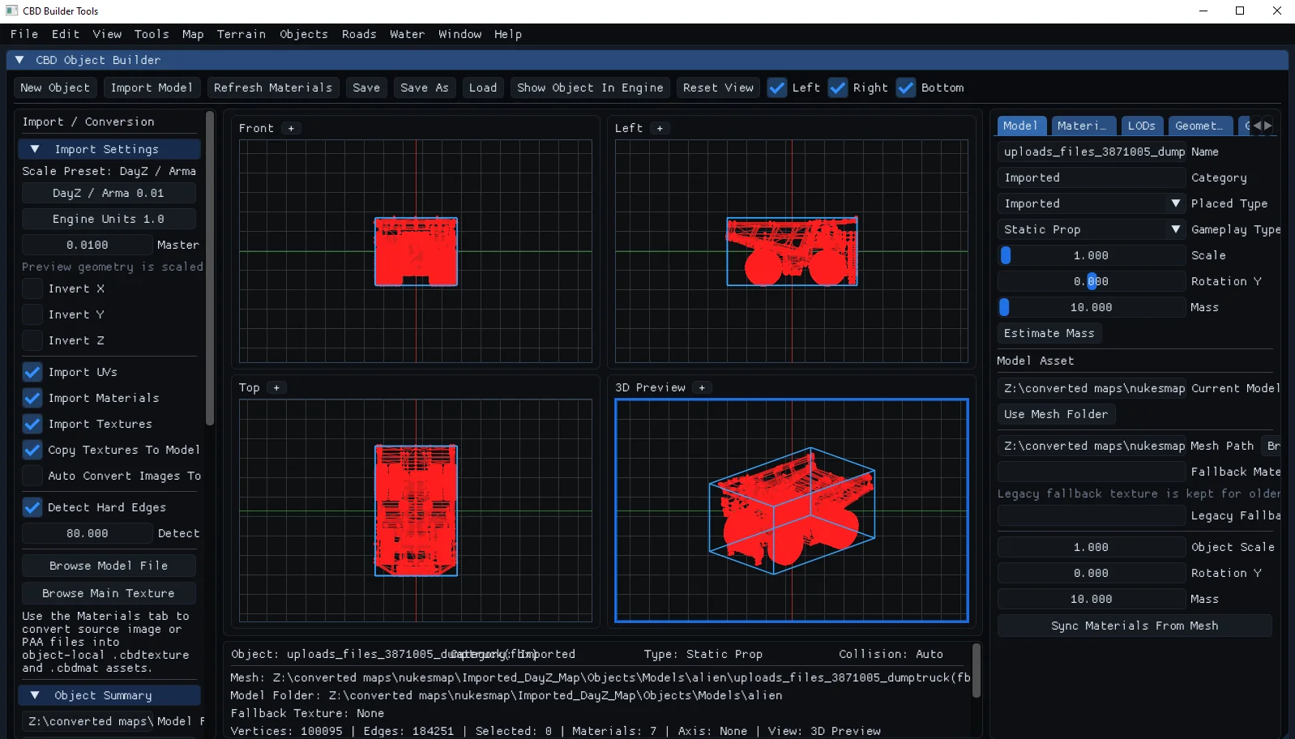This screenshot has width=1295, height=739.
Task: Click the Master scale 0.0100 field
Action: coord(88,245)
